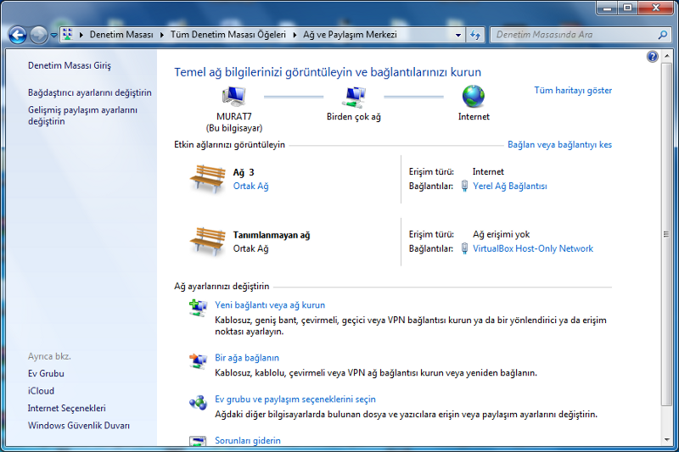Click Ortak Ağ link under Ağ 3

(250, 186)
